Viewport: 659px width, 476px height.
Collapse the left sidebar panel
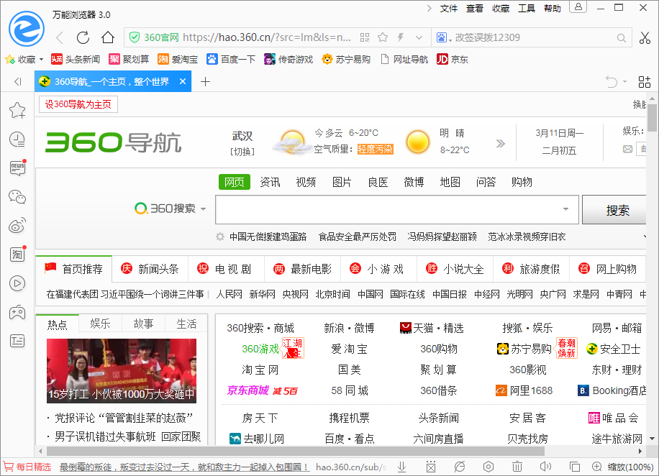click(x=18, y=82)
